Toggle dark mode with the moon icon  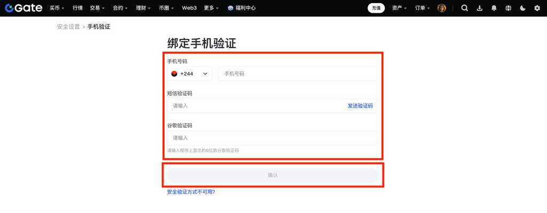[x=522, y=8]
